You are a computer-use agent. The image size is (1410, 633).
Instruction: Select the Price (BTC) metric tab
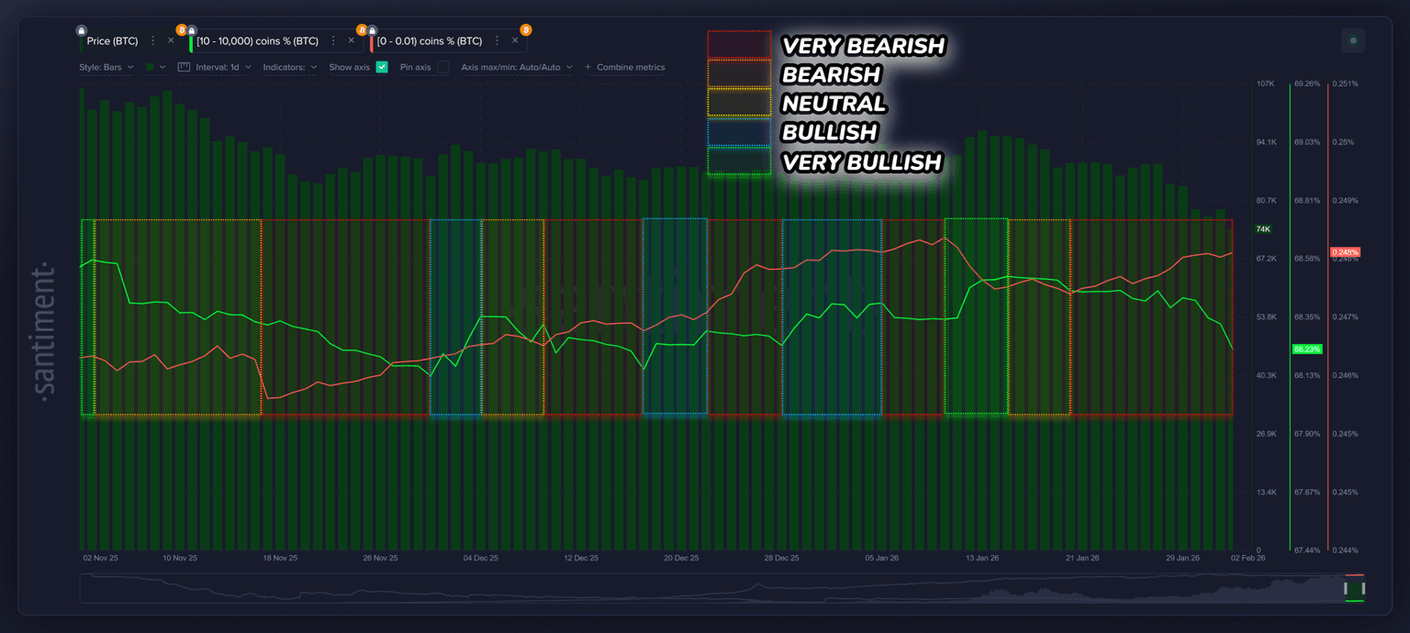click(112, 40)
